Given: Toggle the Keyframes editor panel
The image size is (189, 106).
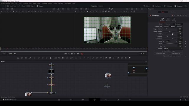Looking at the screenshot, I should tap(157, 6).
